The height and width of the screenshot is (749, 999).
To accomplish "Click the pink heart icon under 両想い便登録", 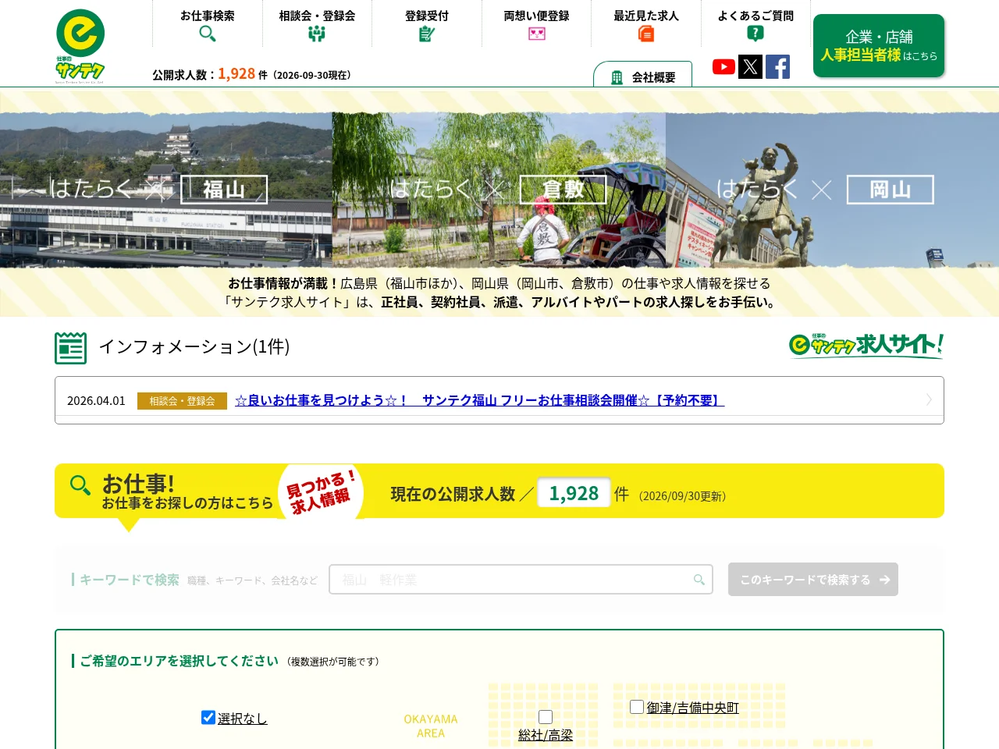I will point(537,34).
